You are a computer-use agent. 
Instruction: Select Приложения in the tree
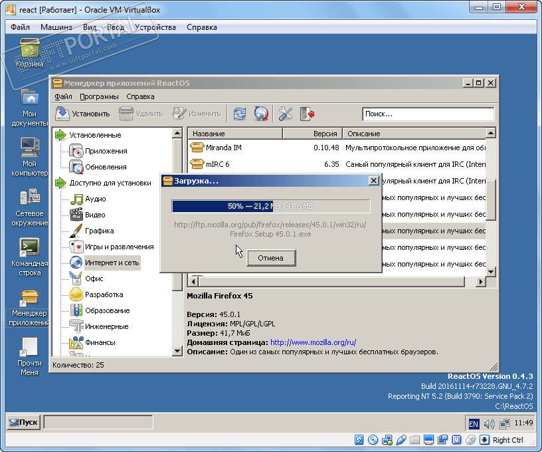(106, 151)
